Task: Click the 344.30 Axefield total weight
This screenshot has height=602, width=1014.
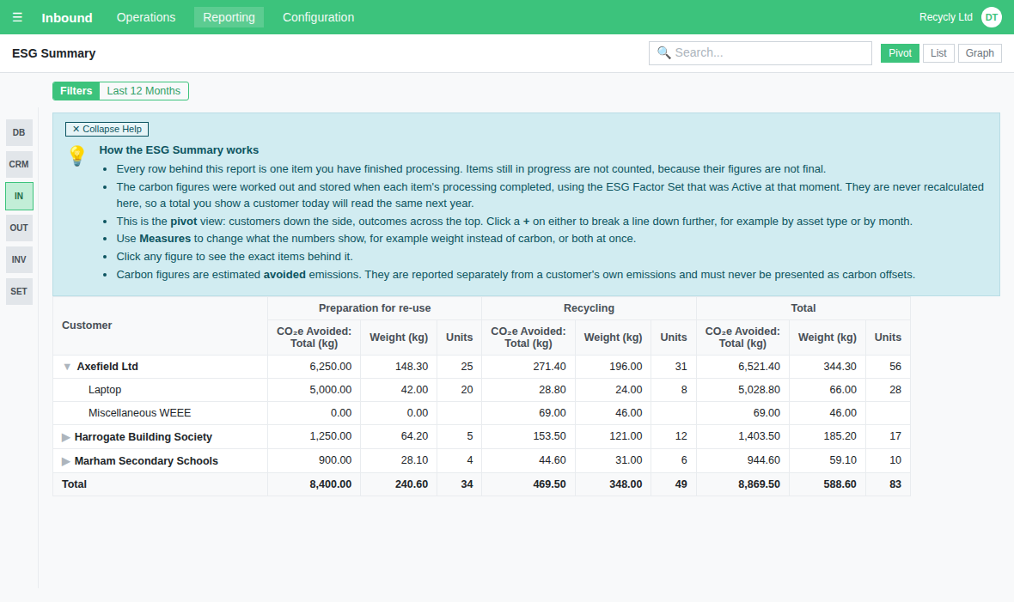Action: click(x=840, y=367)
